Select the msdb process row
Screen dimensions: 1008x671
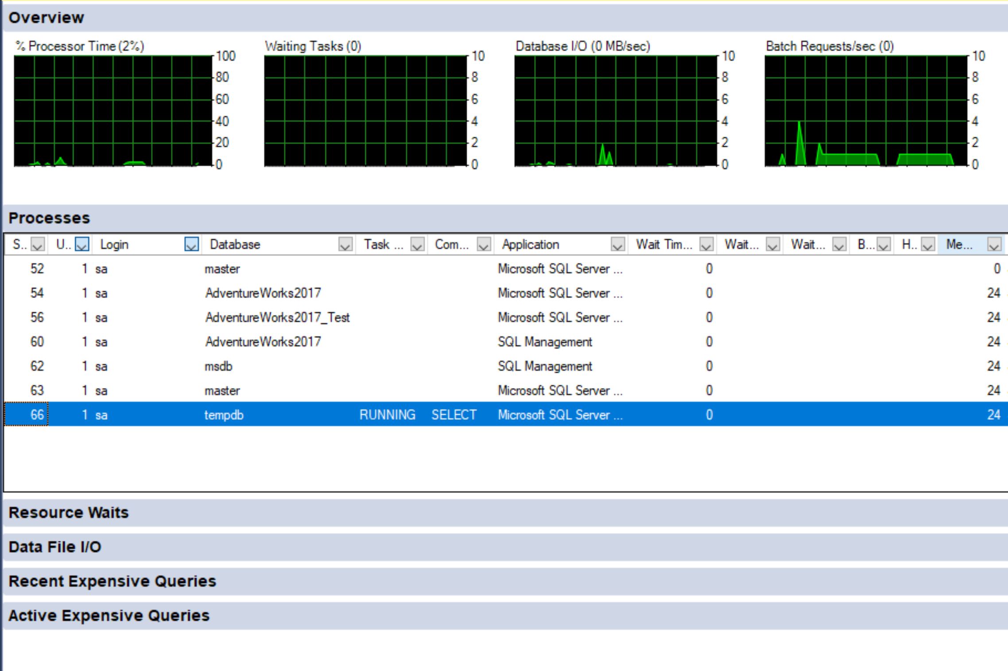218,366
